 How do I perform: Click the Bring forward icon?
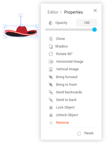click(x=51, y=77)
